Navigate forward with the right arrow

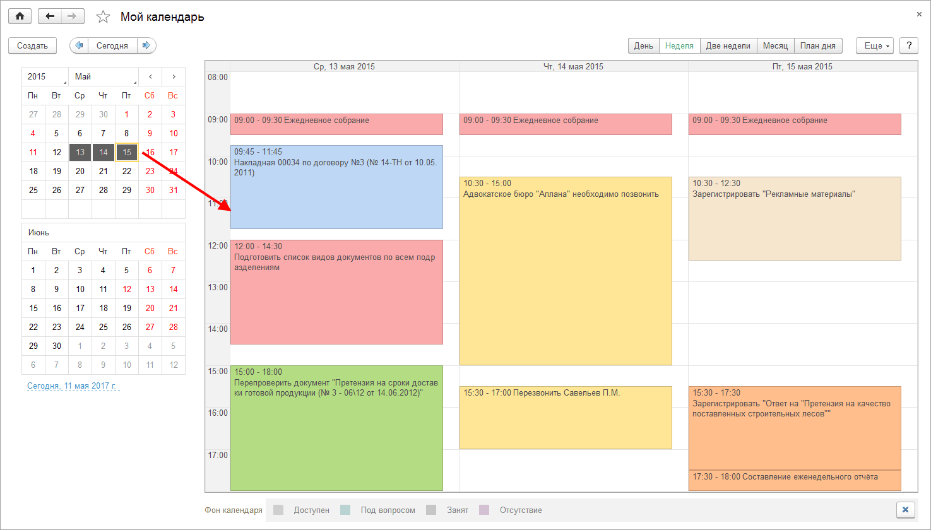(73, 16)
